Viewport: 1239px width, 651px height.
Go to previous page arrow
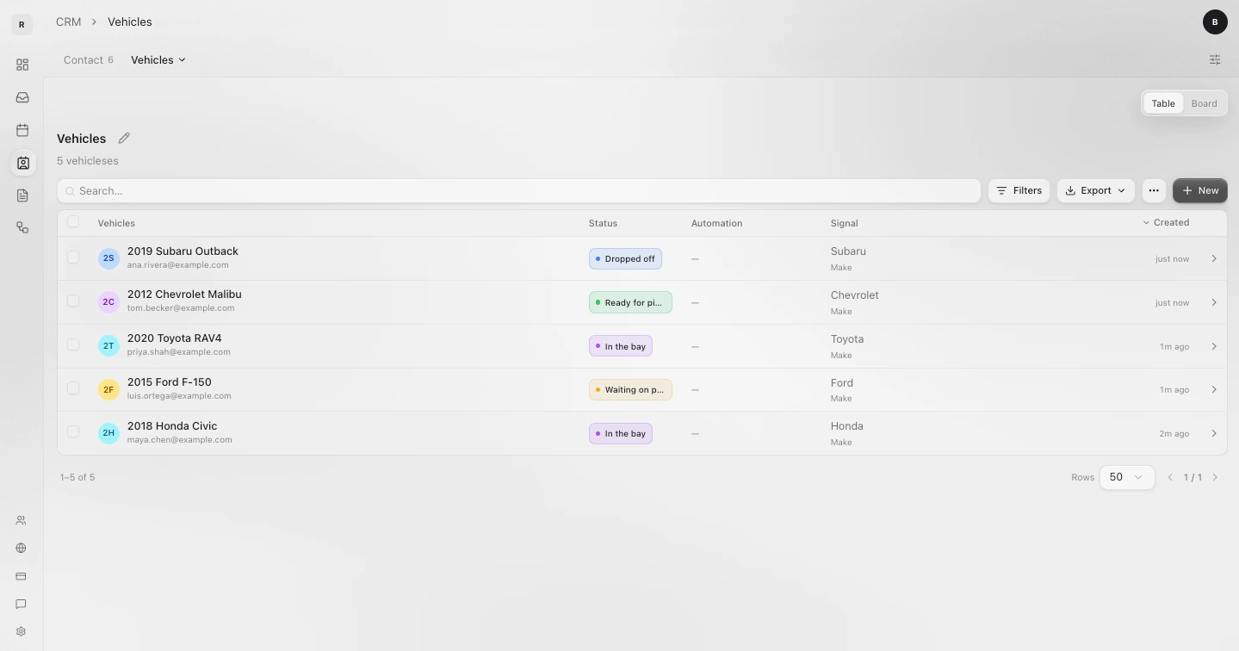[x=1170, y=477]
